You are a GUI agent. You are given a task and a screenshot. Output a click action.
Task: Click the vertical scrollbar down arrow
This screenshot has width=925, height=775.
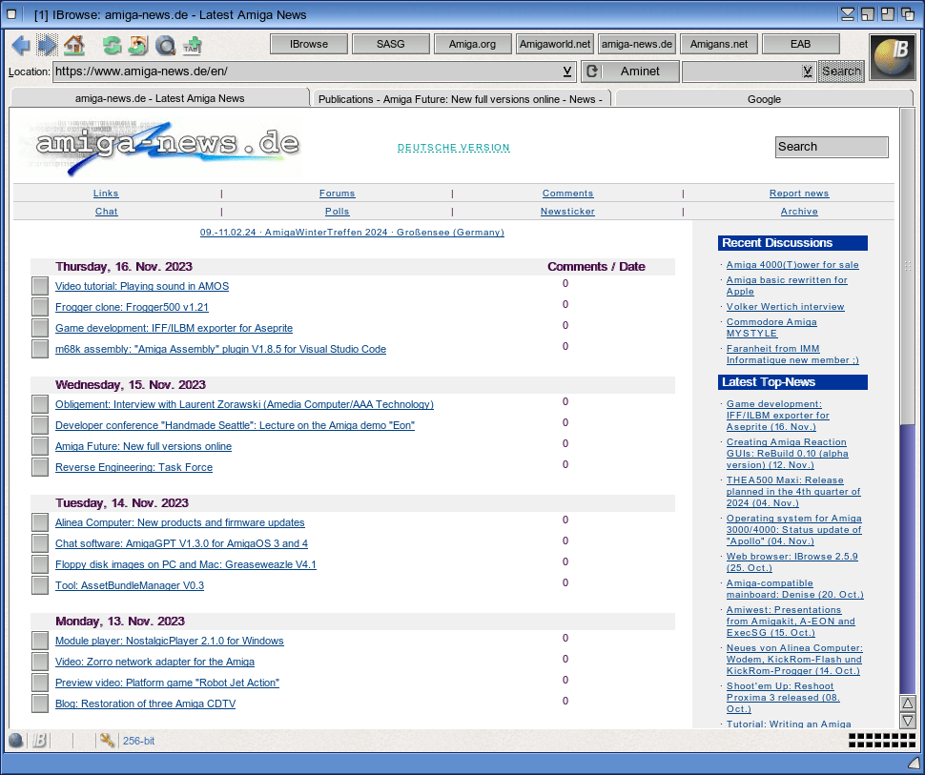908,721
